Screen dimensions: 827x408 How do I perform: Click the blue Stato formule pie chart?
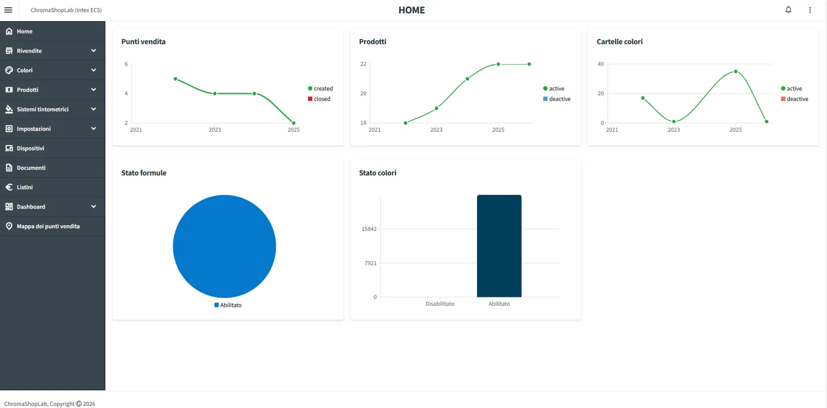(224, 246)
